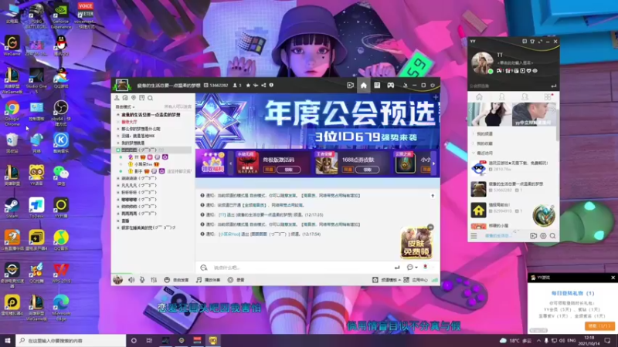Collapse the highlighted channel containing user TT
The image size is (618, 347).
(x=117, y=150)
